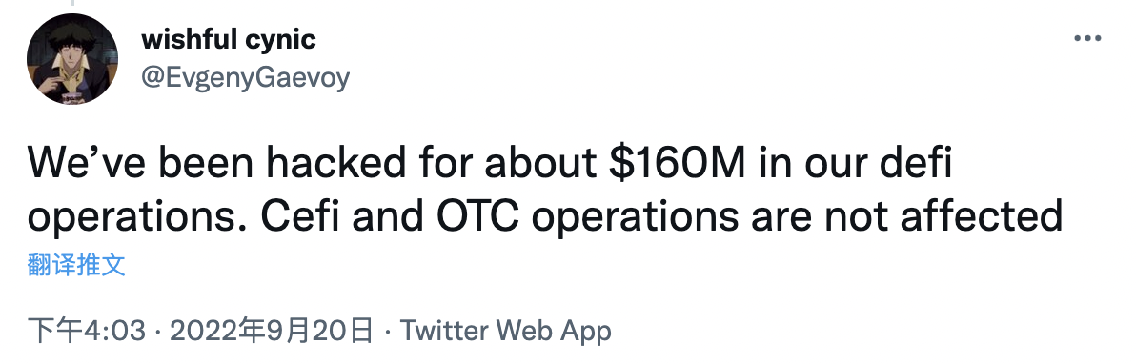Open the three-dot more options menu
1136x364 pixels.
click(1086, 39)
